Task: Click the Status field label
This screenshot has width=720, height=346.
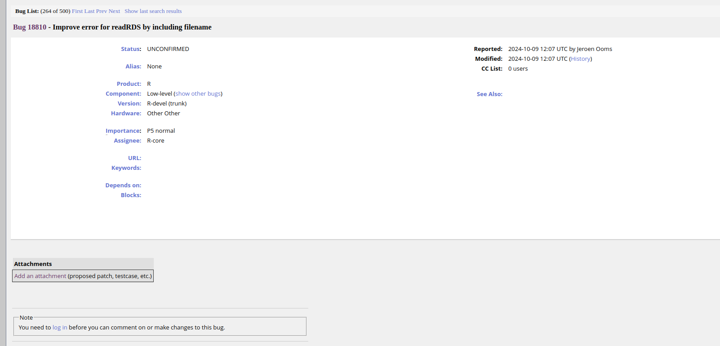Action: [x=130, y=49]
